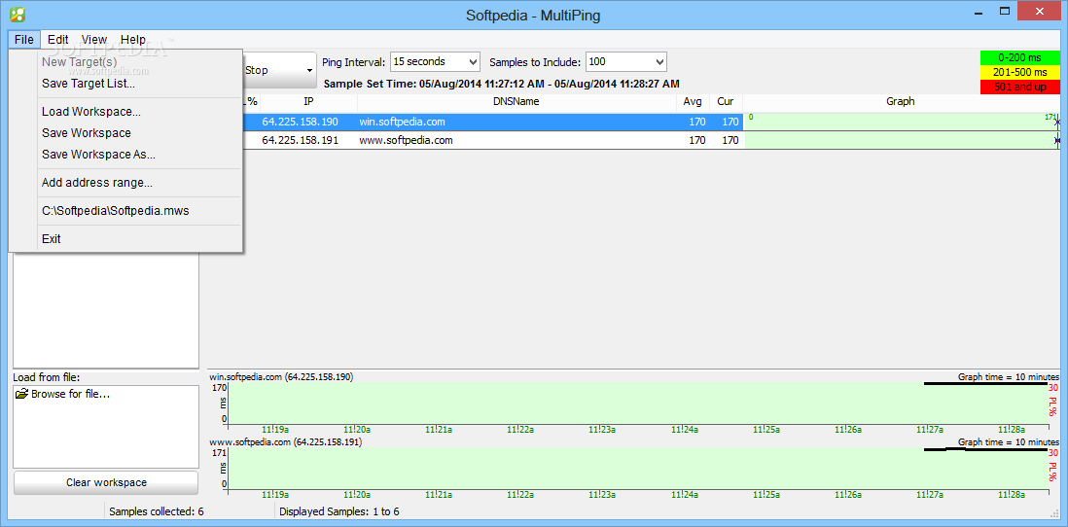The width and height of the screenshot is (1068, 527).
Task: Click the folder icon beside Browse for file
Action: 21,394
